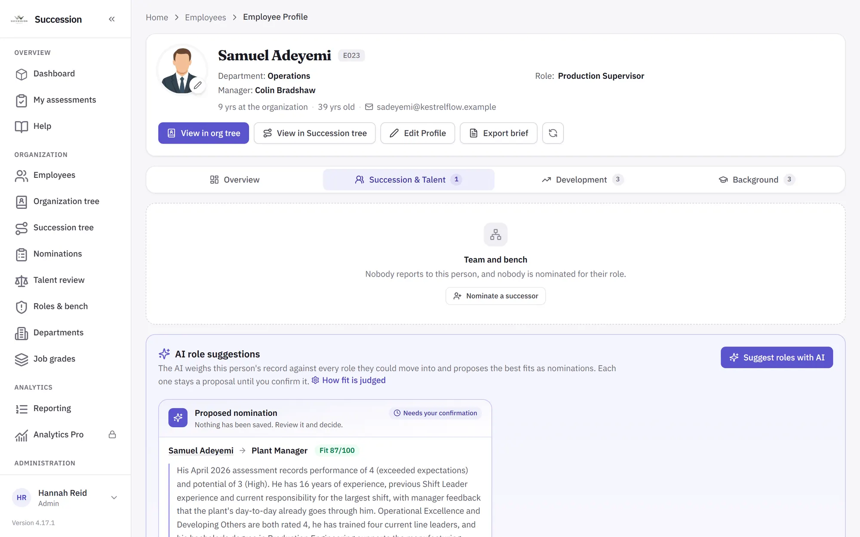This screenshot has width=860, height=537.
Task: Click the Team and bench hierarchy icon
Action: point(495,235)
